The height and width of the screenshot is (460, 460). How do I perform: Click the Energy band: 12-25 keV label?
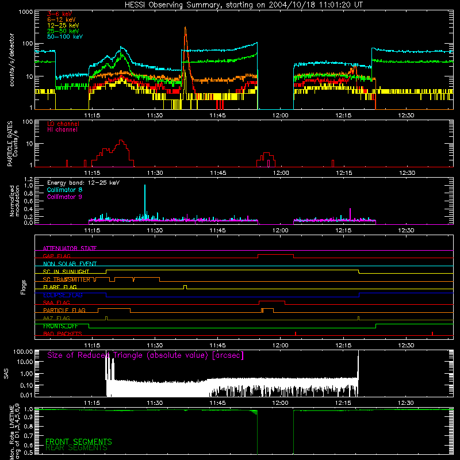pos(83,183)
